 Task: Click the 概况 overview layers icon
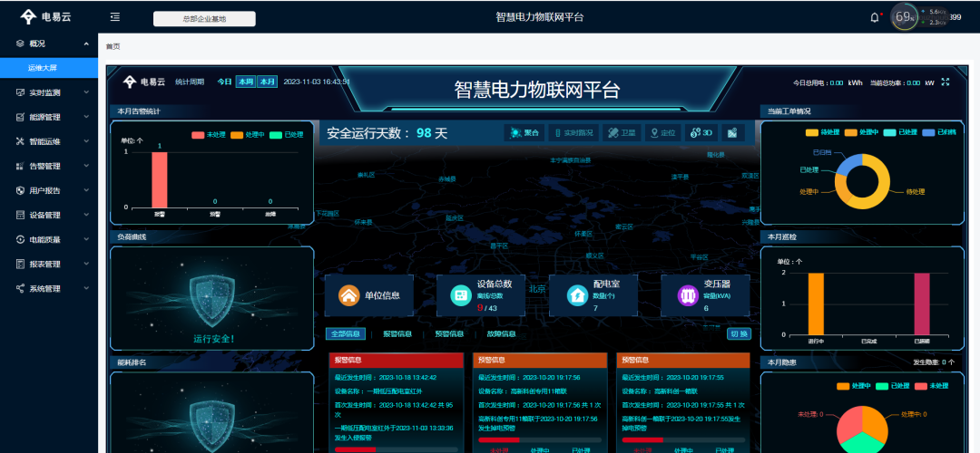pos(20,43)
